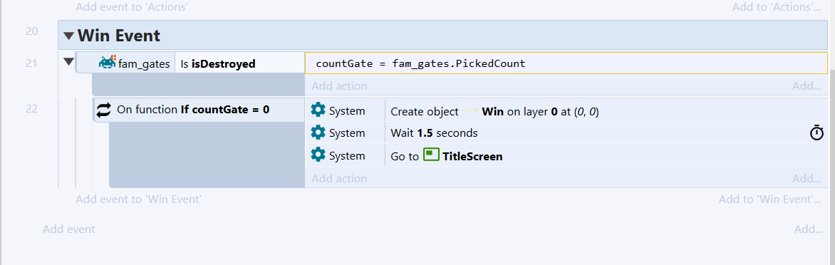835x265 pixels.
Task: Click the bottom Add event link
Action: tap(68, 229)
